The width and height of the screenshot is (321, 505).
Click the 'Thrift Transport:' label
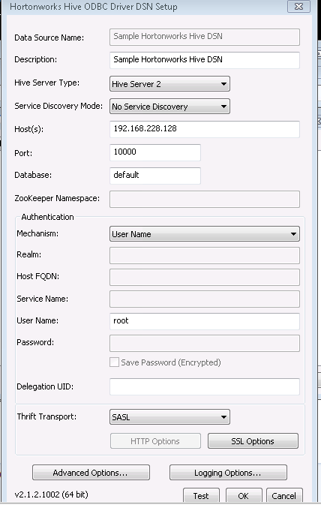tap(46, 416)
